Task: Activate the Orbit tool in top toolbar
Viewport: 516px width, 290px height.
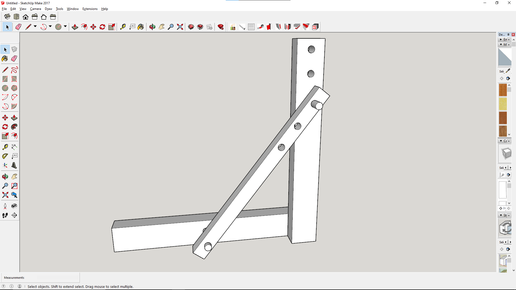Action: pos(152,27)
